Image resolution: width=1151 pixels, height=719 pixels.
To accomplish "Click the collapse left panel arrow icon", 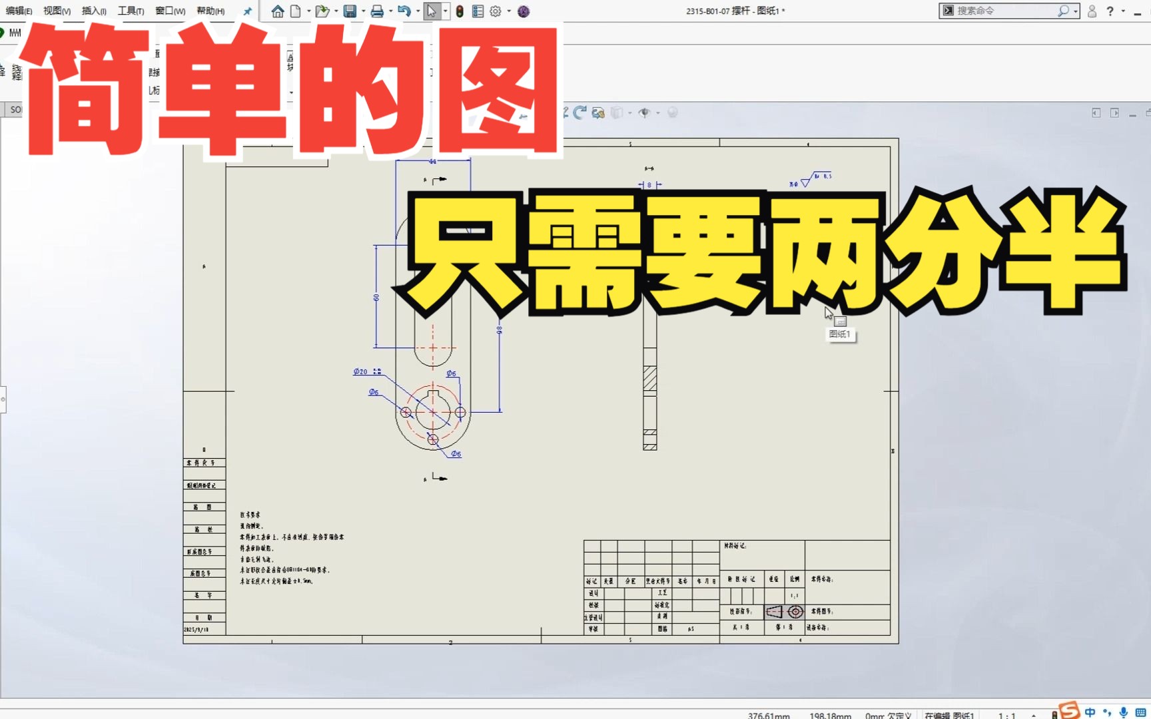I will 1096,113.
